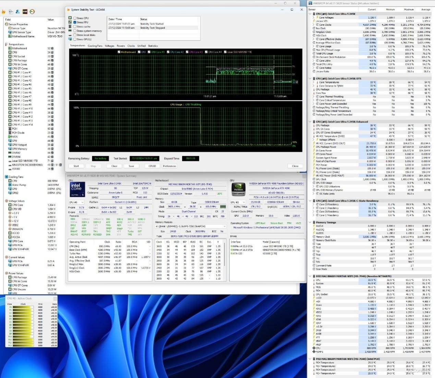This screenshot has width=435, height=378.
Task: Click the Preferences button
Action: (169, 166)
